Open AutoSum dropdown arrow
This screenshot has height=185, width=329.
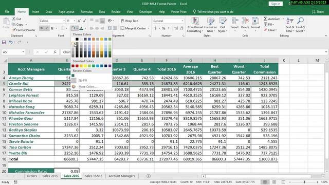pyautogui.click(x=283, y=19)
